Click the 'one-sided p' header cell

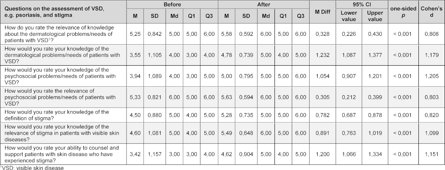tap(403, 12)
